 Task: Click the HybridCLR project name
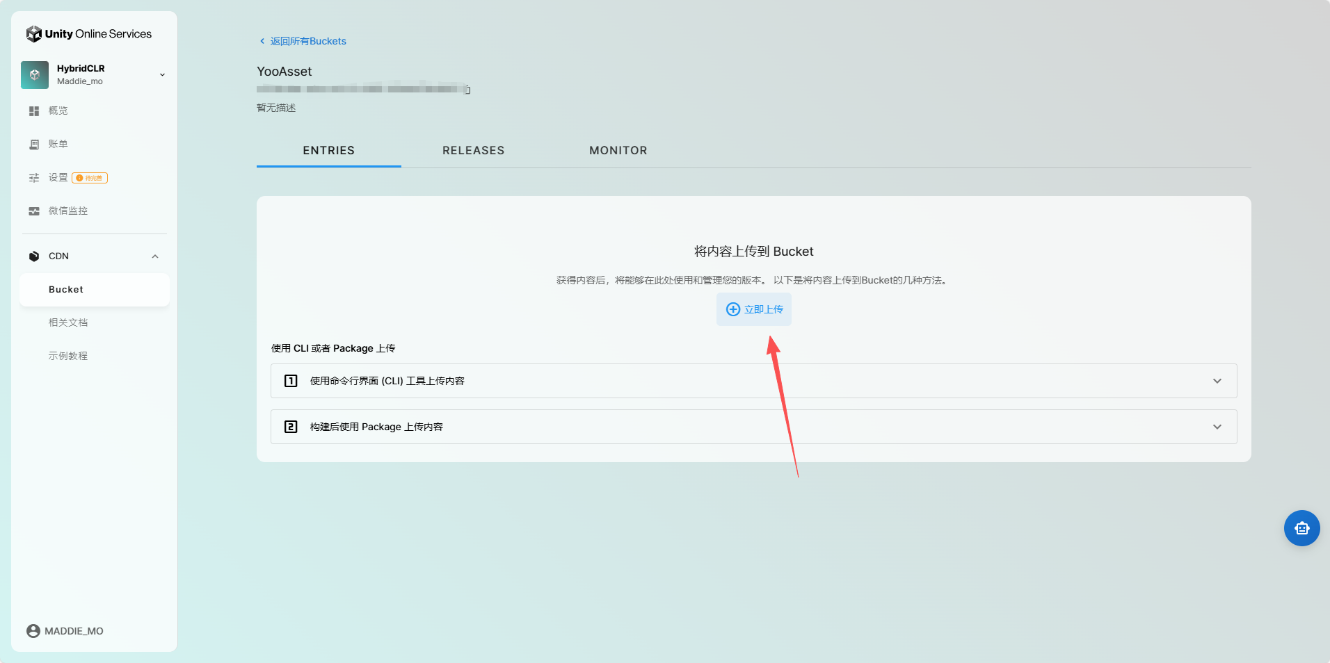click(81, 68)
